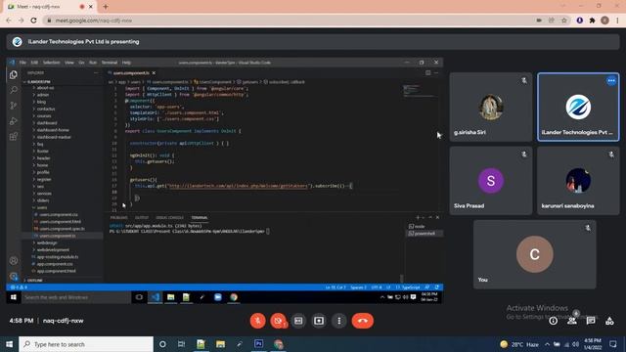Open File Explorer from Windows taskbar
The image size is (626, 352).
(x=220, y=343)
